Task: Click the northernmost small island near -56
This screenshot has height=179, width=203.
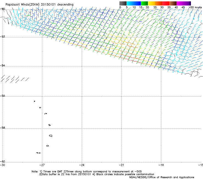Action: coord(35,101)
